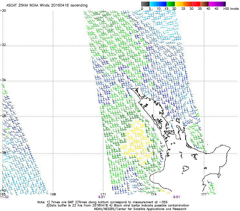Select the '-34' latitude axis label

click(3, 80)
